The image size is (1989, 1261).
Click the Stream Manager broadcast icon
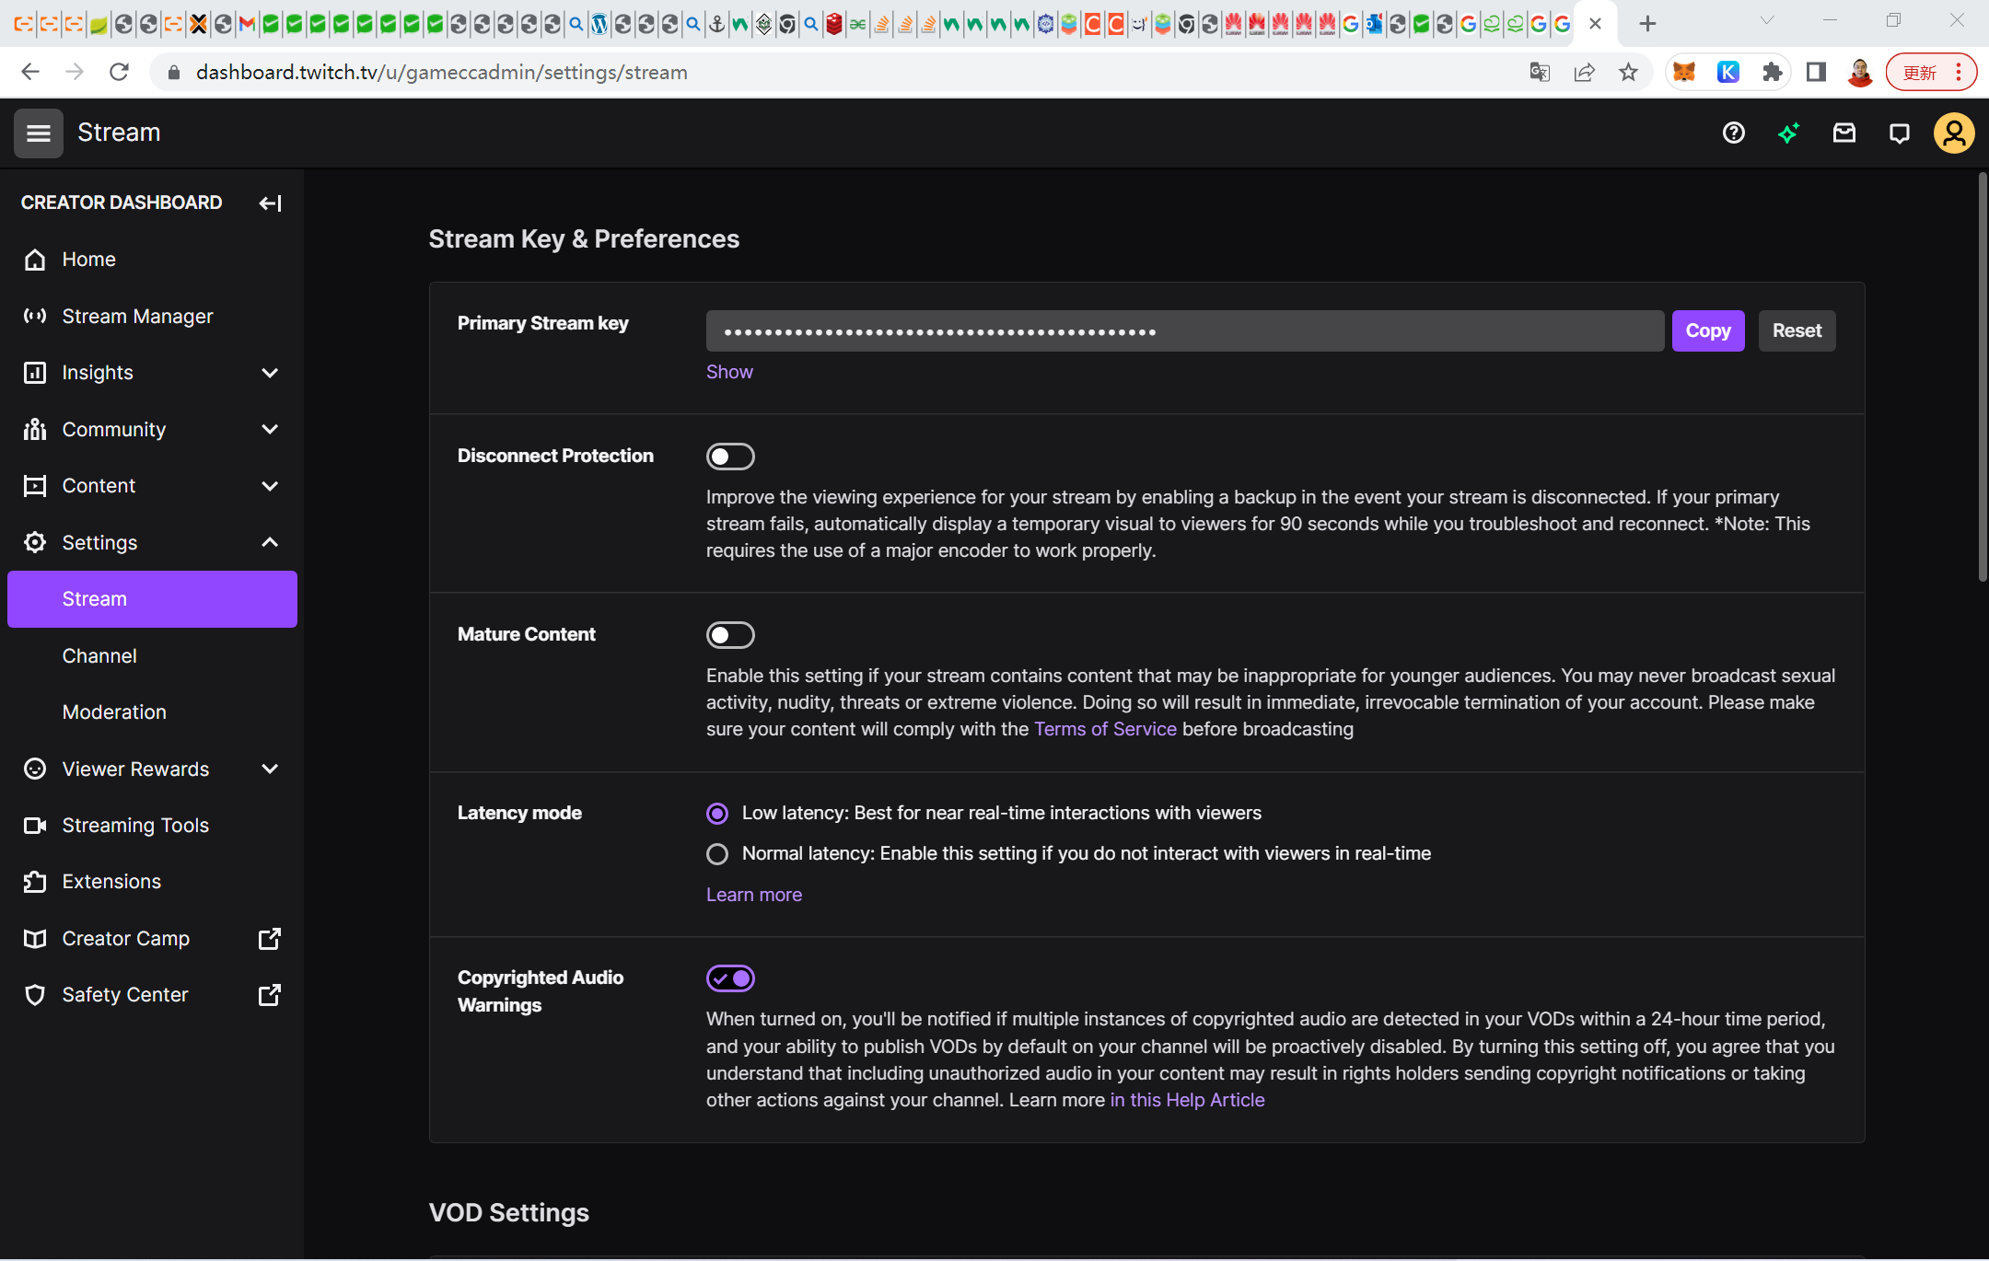[x=35, y=316]
